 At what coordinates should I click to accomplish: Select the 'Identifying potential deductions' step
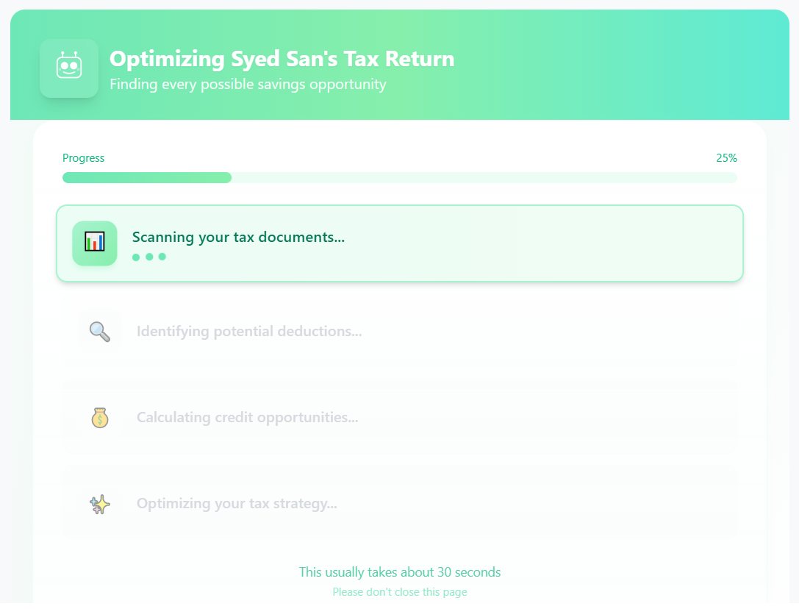(x=249, y=332)
